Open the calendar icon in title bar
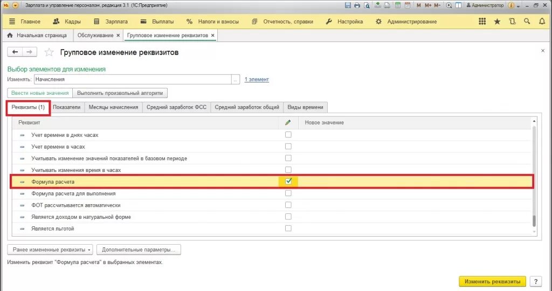Viewport: 552px width, 291px height. pos(408,5)
